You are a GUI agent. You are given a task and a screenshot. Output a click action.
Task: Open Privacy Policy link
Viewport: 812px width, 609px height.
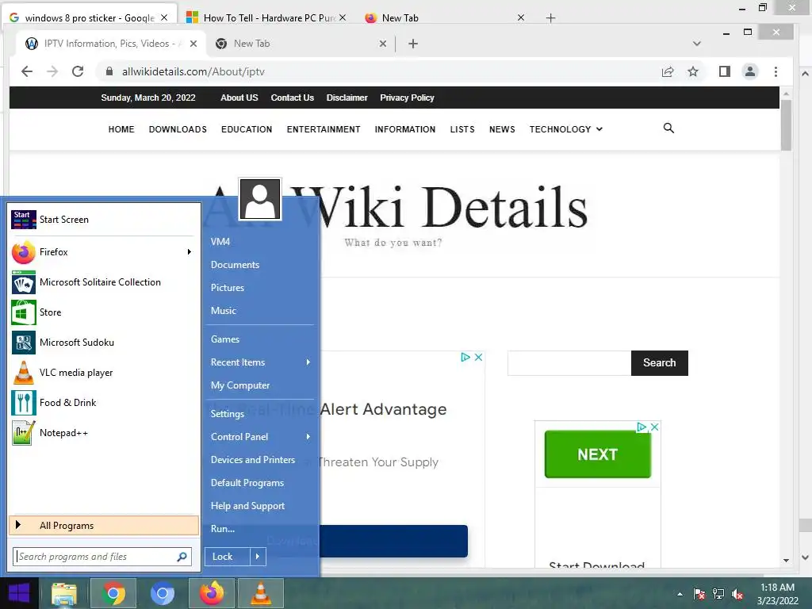click(407, 98)
